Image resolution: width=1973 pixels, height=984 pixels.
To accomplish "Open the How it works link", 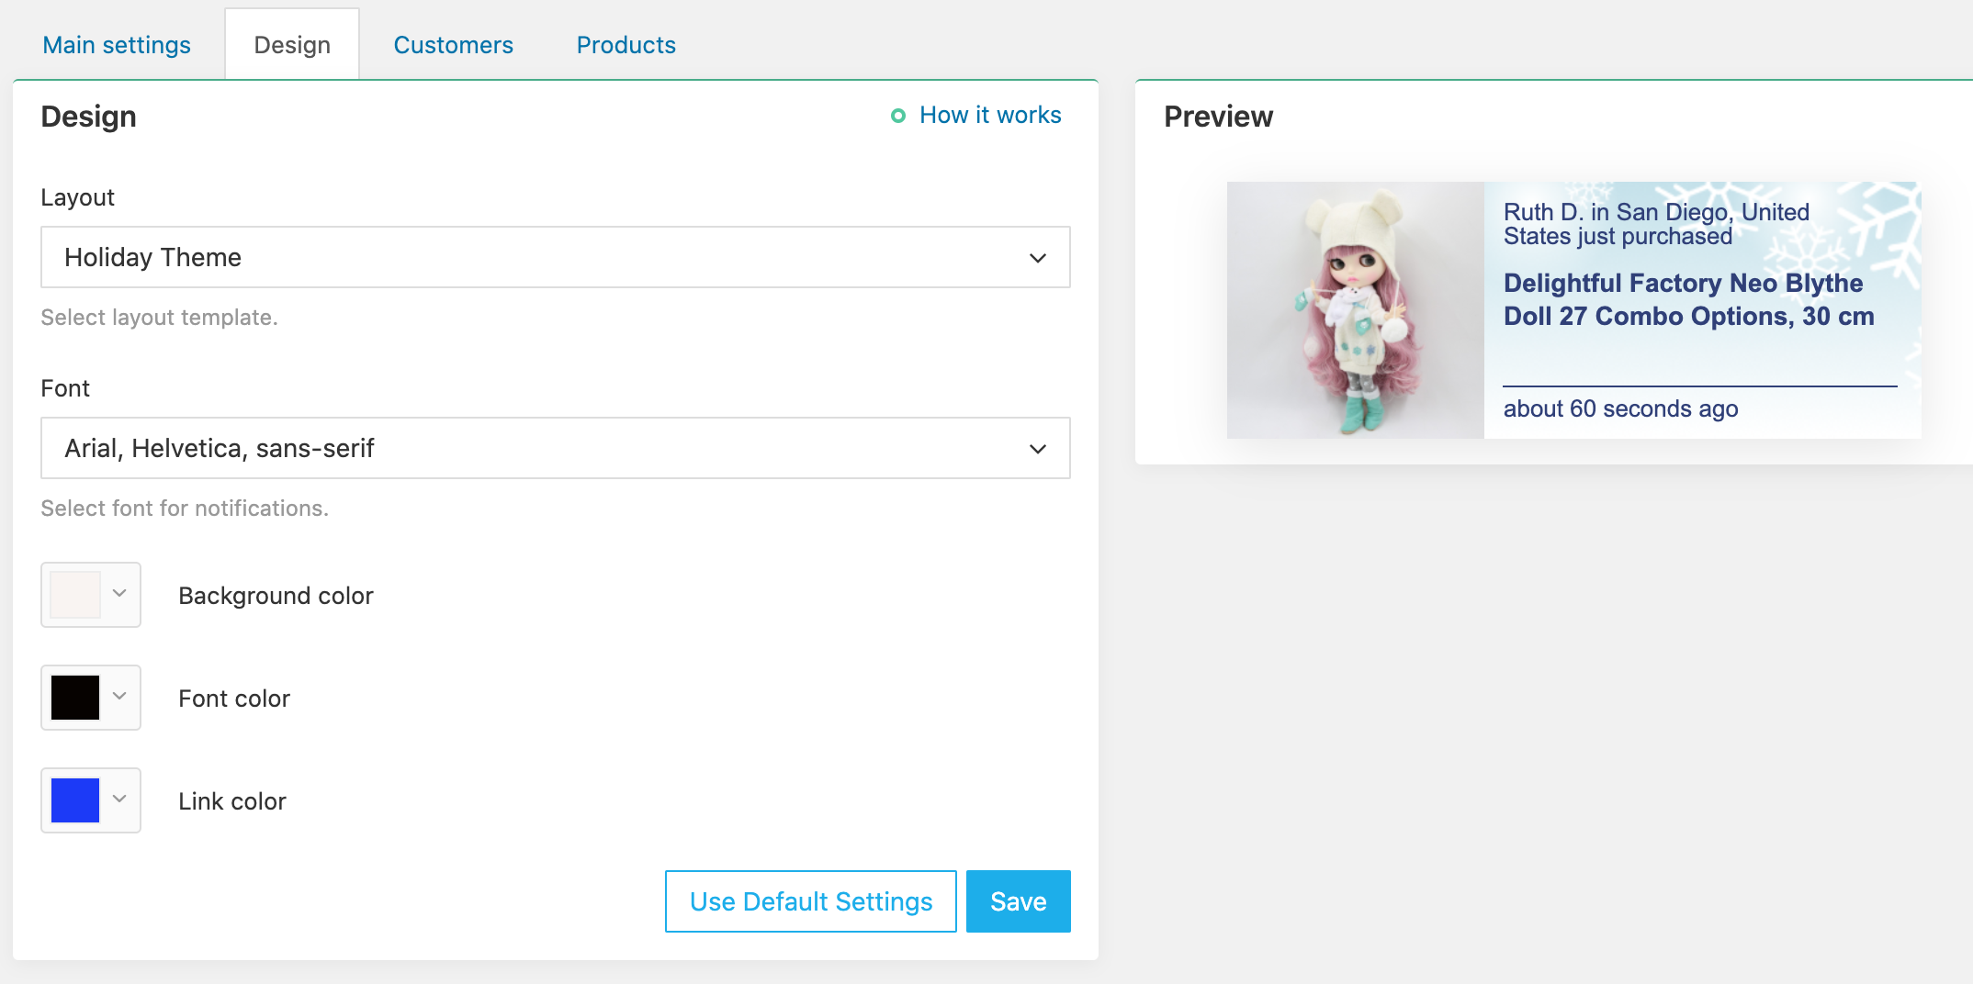I will click(x=990, y=116).
